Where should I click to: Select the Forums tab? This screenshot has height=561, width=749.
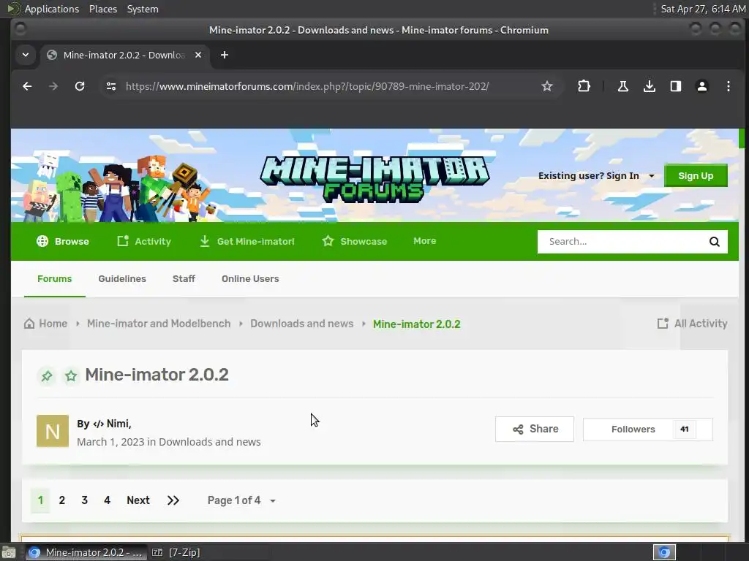[54, 278]
